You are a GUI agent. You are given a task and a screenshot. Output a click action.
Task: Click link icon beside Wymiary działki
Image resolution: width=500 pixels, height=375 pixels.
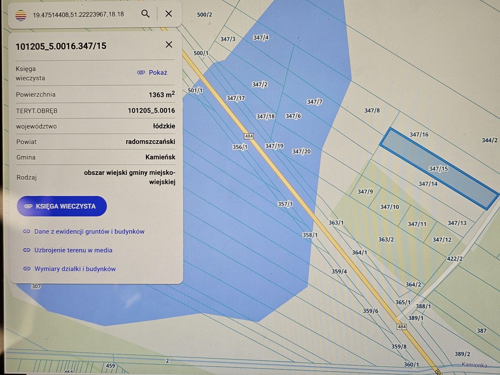coord(27,269)
